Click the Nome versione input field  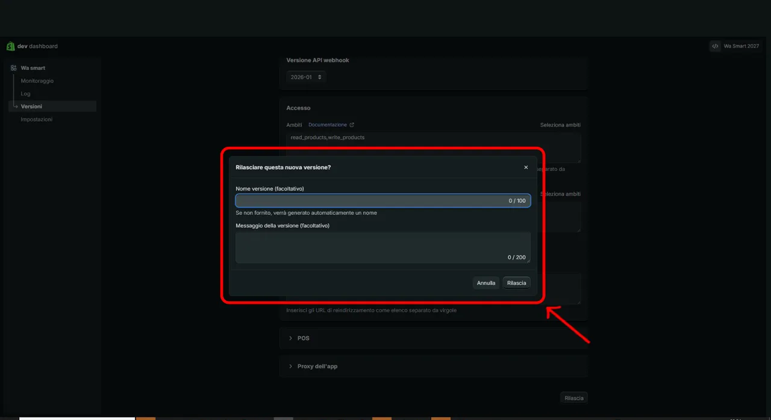(x=383, y=201)
